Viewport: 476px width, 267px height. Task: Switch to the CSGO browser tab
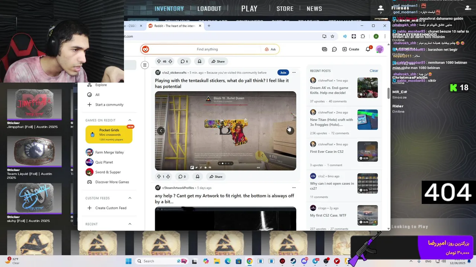pos(131,26)
